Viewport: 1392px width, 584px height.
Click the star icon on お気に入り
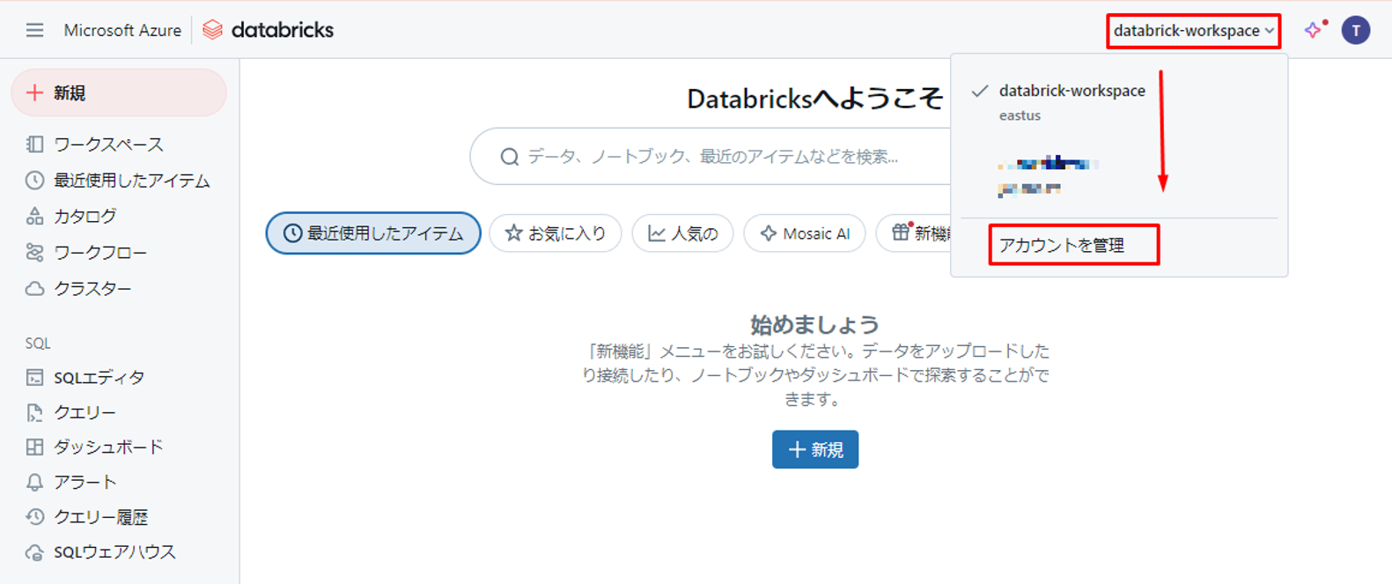513,233
